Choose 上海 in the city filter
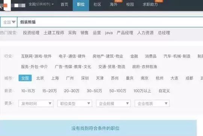203x136 pixels. click(x=55, y=78)
